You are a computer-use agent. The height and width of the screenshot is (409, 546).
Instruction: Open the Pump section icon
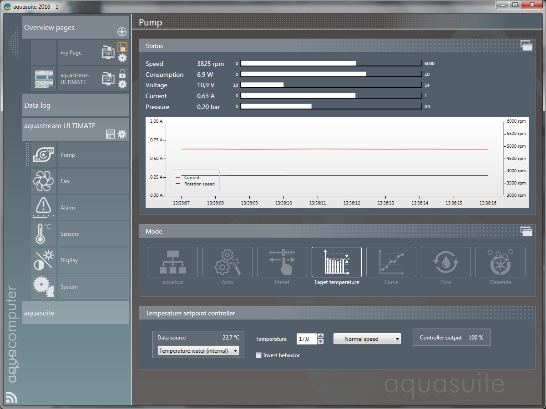tap(44, 155)
